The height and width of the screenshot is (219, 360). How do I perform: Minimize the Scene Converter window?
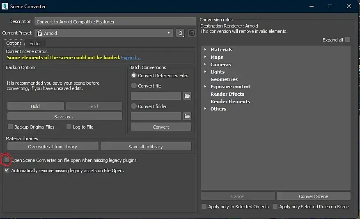(312, 6)
